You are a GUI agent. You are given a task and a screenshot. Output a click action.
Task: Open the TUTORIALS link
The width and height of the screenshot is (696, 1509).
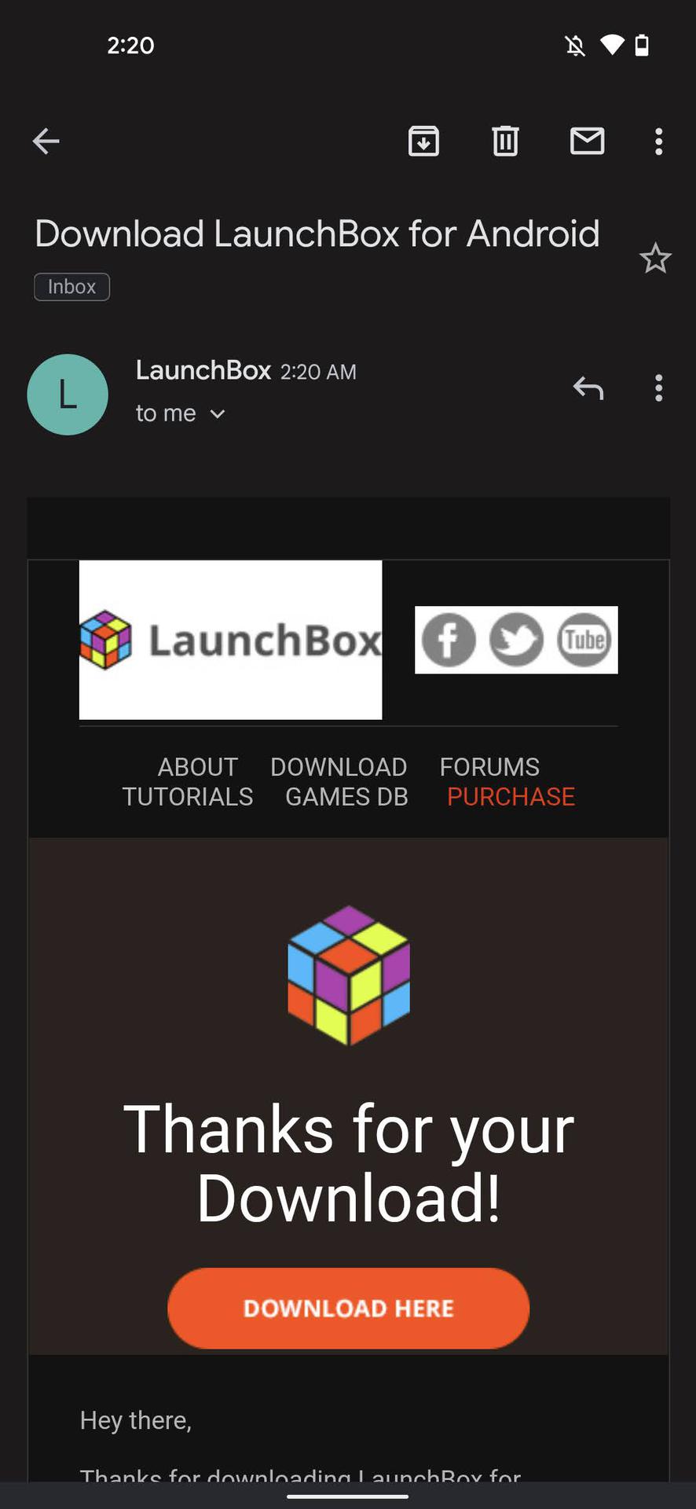[188, 797]
